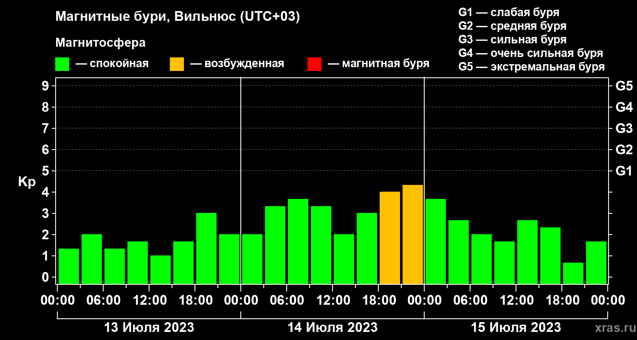The height and width of the screenshot is (340, 637).
Task: Click the 'G1' right axis label
Action: tap(624, 171)
